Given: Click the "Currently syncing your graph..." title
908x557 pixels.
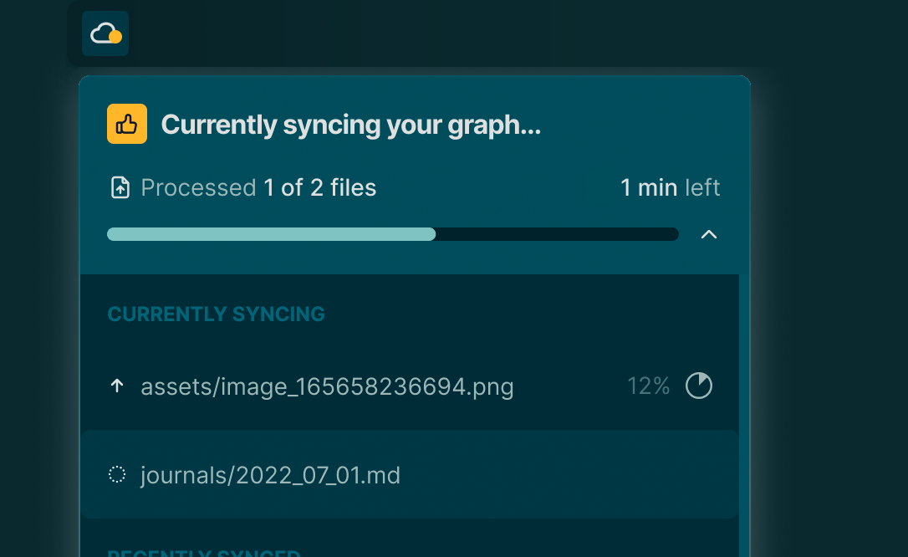Looking at the screenshot, I should 351,125.
